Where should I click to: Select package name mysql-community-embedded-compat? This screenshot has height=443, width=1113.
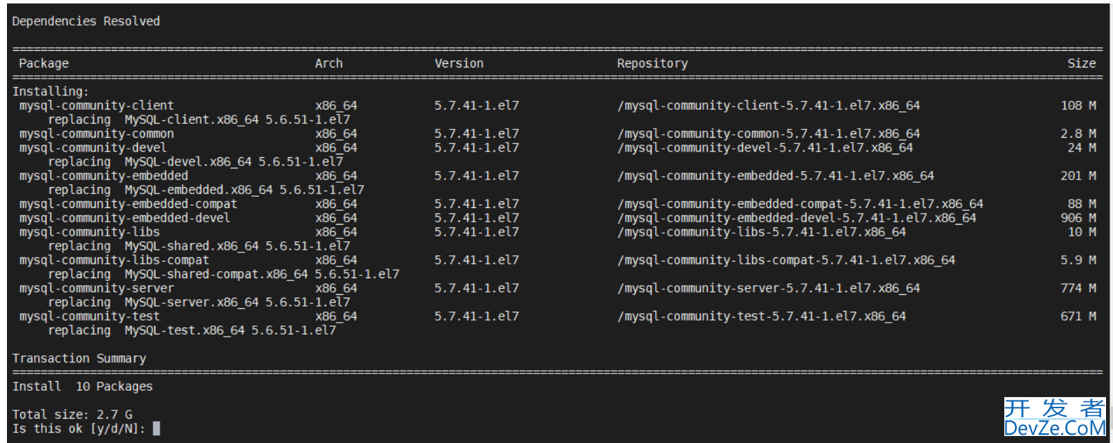[128, 204]
